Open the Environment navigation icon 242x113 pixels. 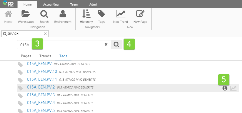(63, 14)
